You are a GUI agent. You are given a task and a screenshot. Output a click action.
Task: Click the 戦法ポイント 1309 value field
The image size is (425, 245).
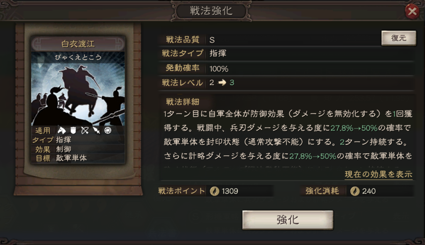[239, 191]
